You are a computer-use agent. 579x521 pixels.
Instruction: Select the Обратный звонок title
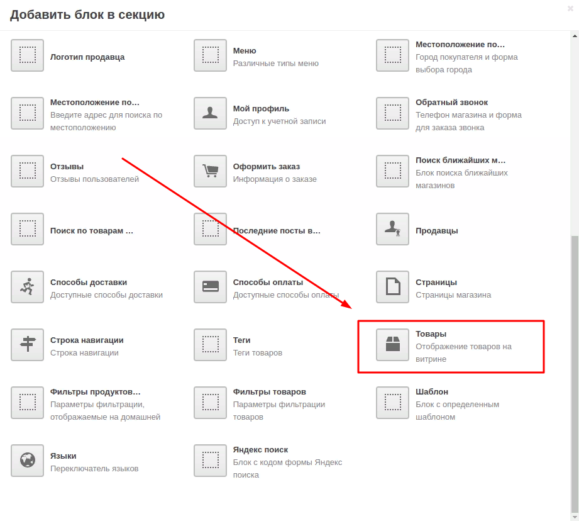pos(451,103)
